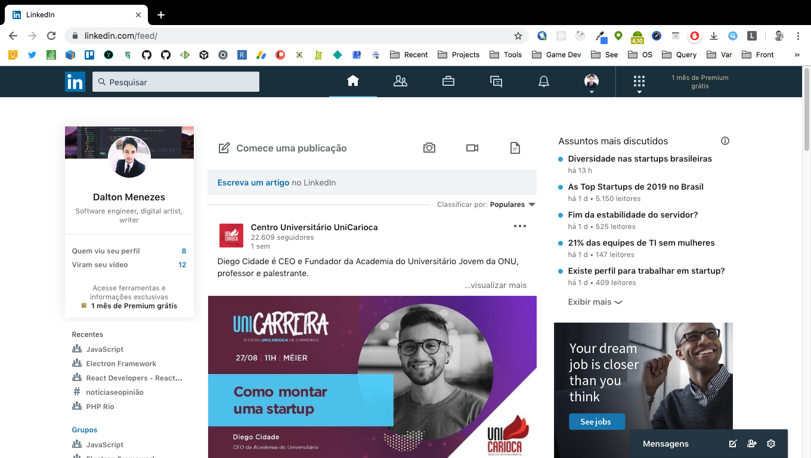
Task: Click the camera icon to add a photo
Action: (429, 147)
